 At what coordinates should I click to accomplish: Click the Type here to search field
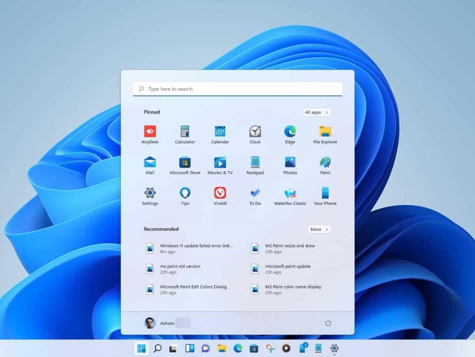(237, 89)
